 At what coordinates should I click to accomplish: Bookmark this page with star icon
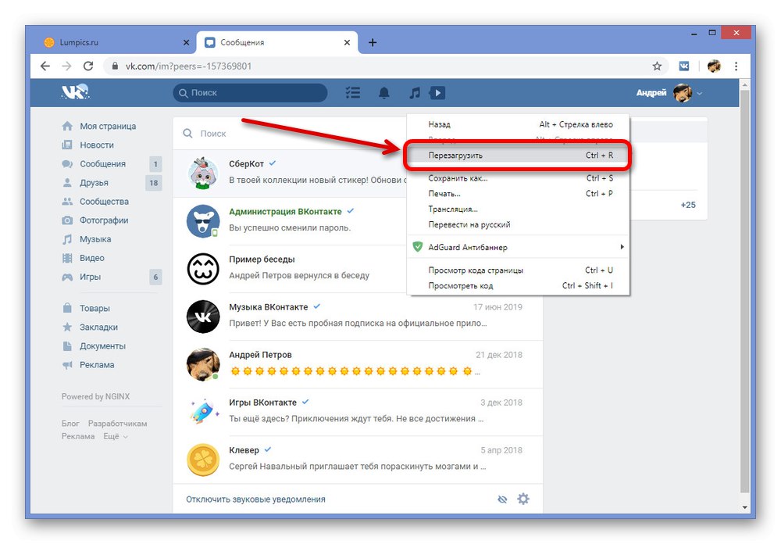(x=657, y=66)
